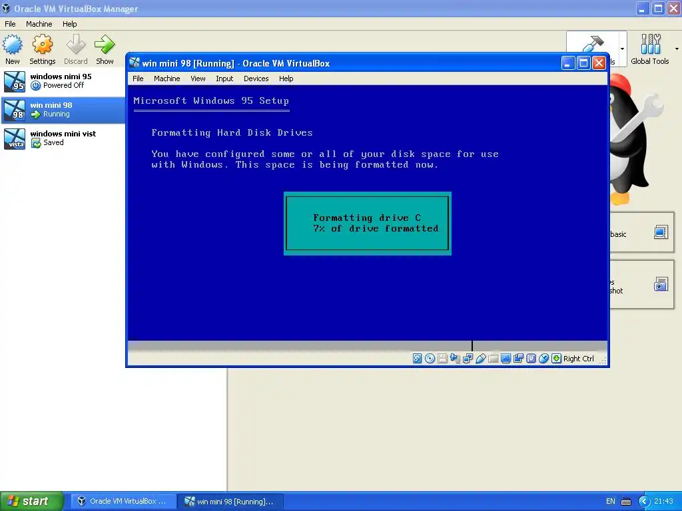Select the windows nimi 95 machine
This screenshot has width=682, height=511.
point(63,81)
